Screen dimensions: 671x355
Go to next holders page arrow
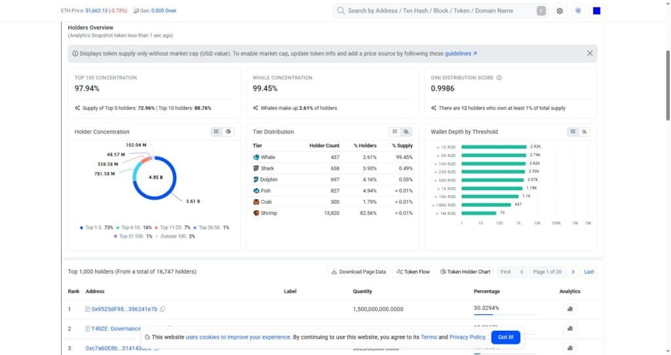573,272
